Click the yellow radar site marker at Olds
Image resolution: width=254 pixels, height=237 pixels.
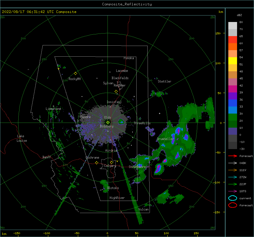click(108, 123)
